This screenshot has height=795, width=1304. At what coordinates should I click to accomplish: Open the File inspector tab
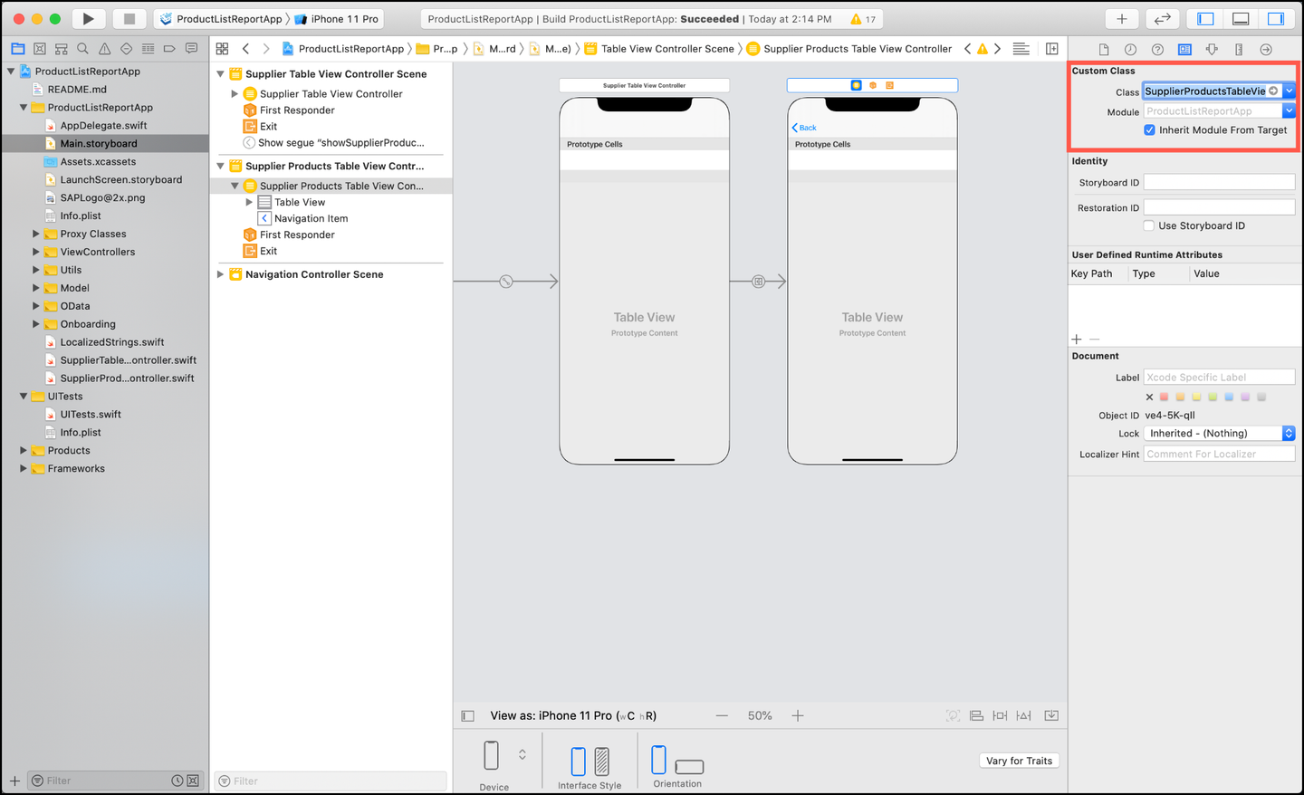[x=1103, y=49]
